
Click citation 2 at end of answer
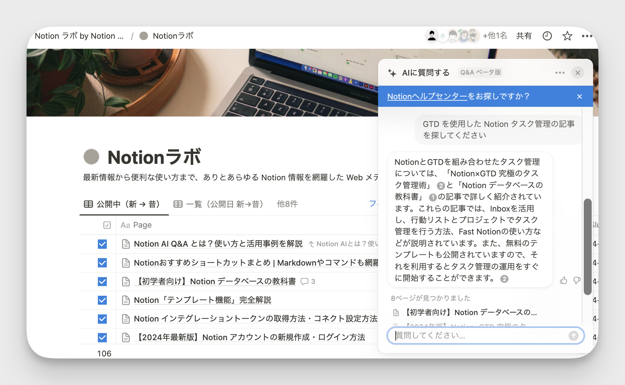tap(504, 279)
